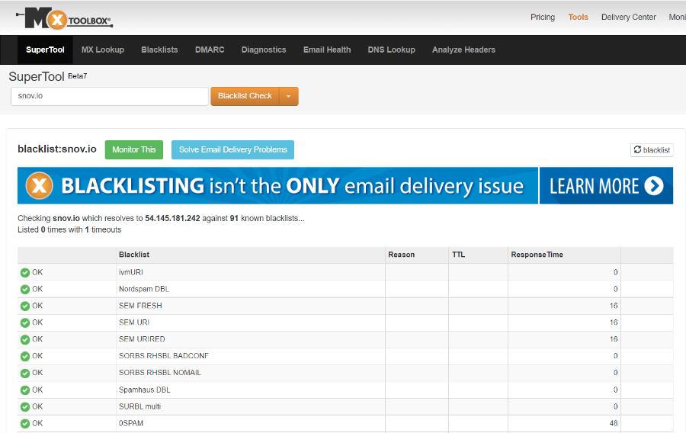This screenshot has height=433, width=686.
Task: Open the Tools menu link
Action: tap(578, 17)
